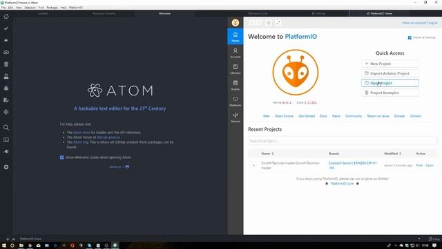The height and width of the screenshot is (249, 442).
Task: Open the View menu
Action: coord(19,8)
